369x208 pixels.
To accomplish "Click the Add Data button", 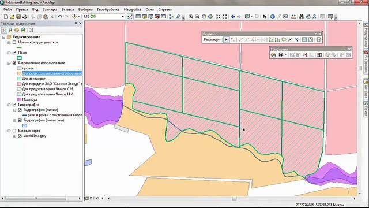I will (x=74, y=17).
